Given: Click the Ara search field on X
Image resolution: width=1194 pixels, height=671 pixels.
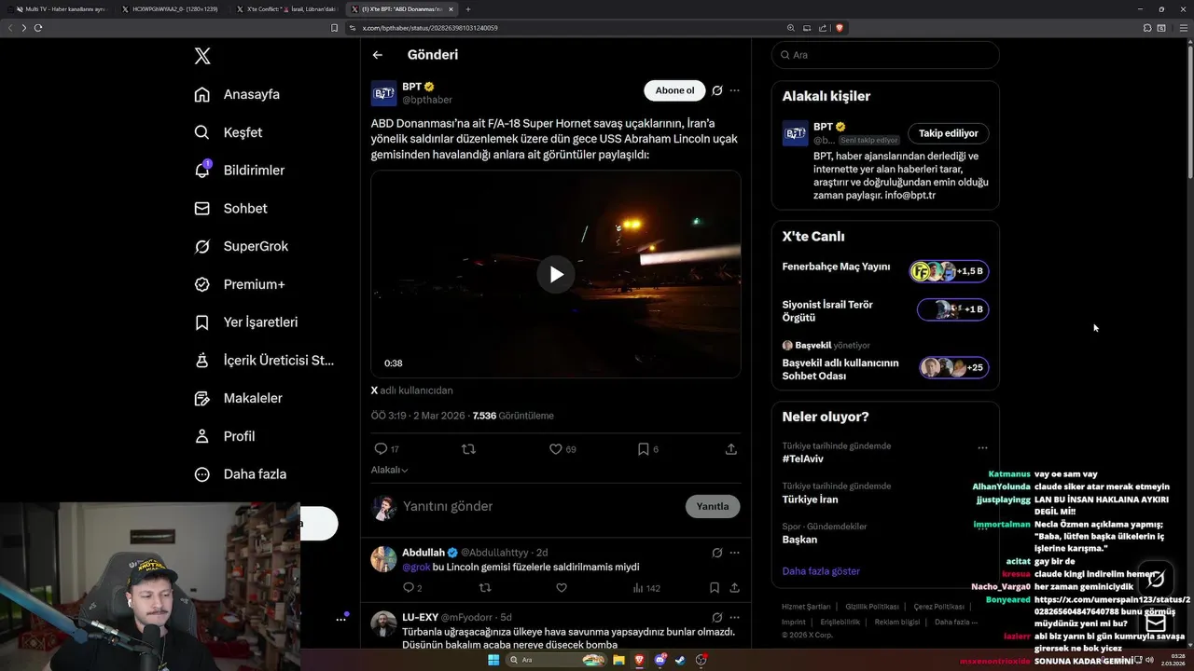Looking at the screenshot, I should (885, 55).
